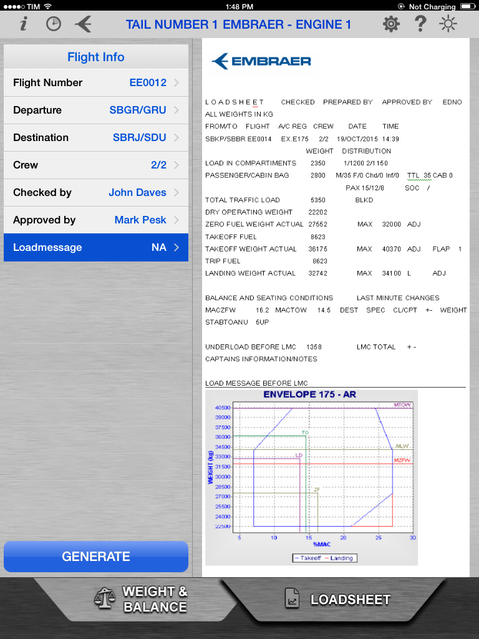
Task: Tap ZERO FUEL WEIGHT ACTUAL line
Action: [313, 225]
